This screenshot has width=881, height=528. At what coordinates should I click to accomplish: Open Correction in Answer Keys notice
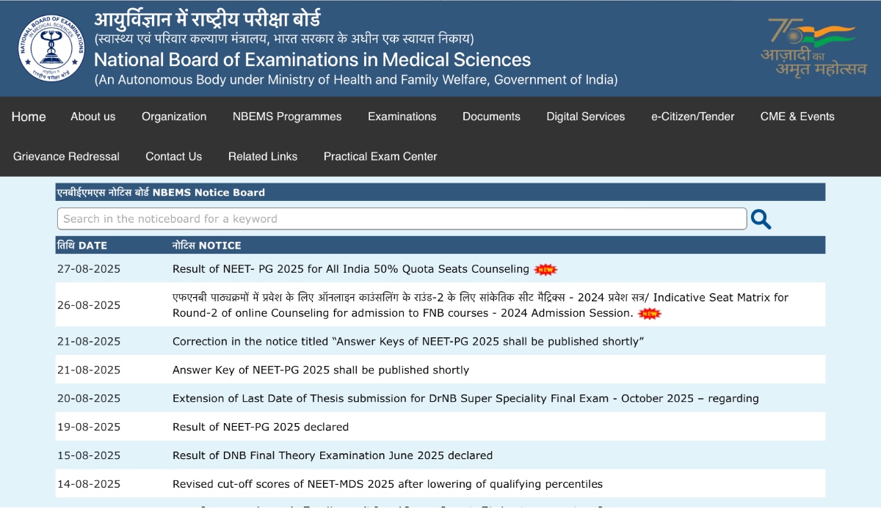[408, 341]
